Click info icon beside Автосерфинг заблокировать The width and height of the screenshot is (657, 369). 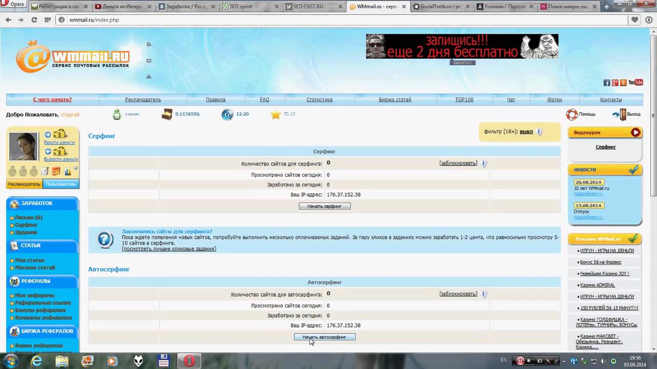(x=484, y=294)
